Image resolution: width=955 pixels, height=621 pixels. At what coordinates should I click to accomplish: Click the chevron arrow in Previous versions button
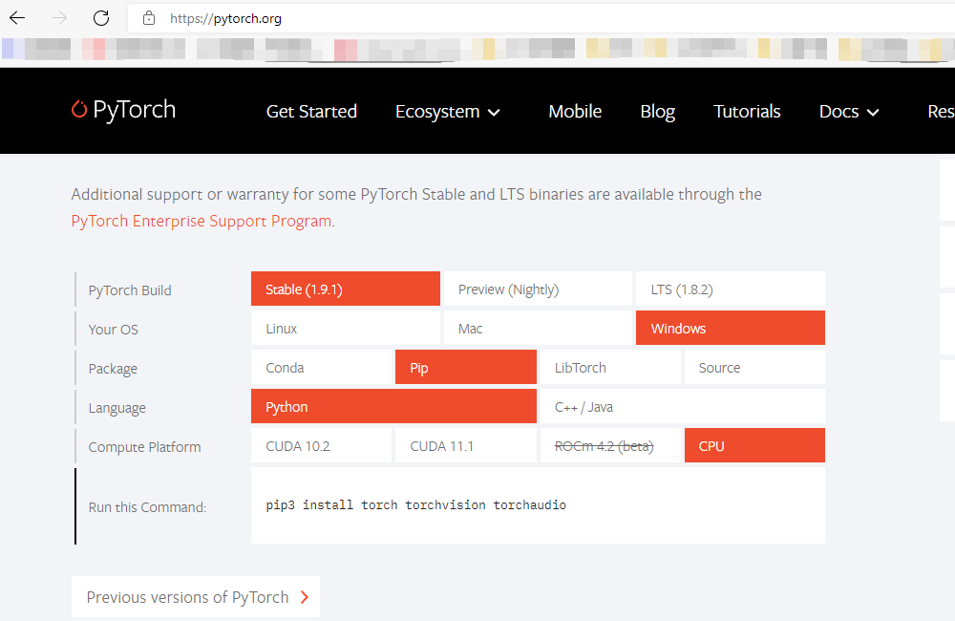pos(305,597)
